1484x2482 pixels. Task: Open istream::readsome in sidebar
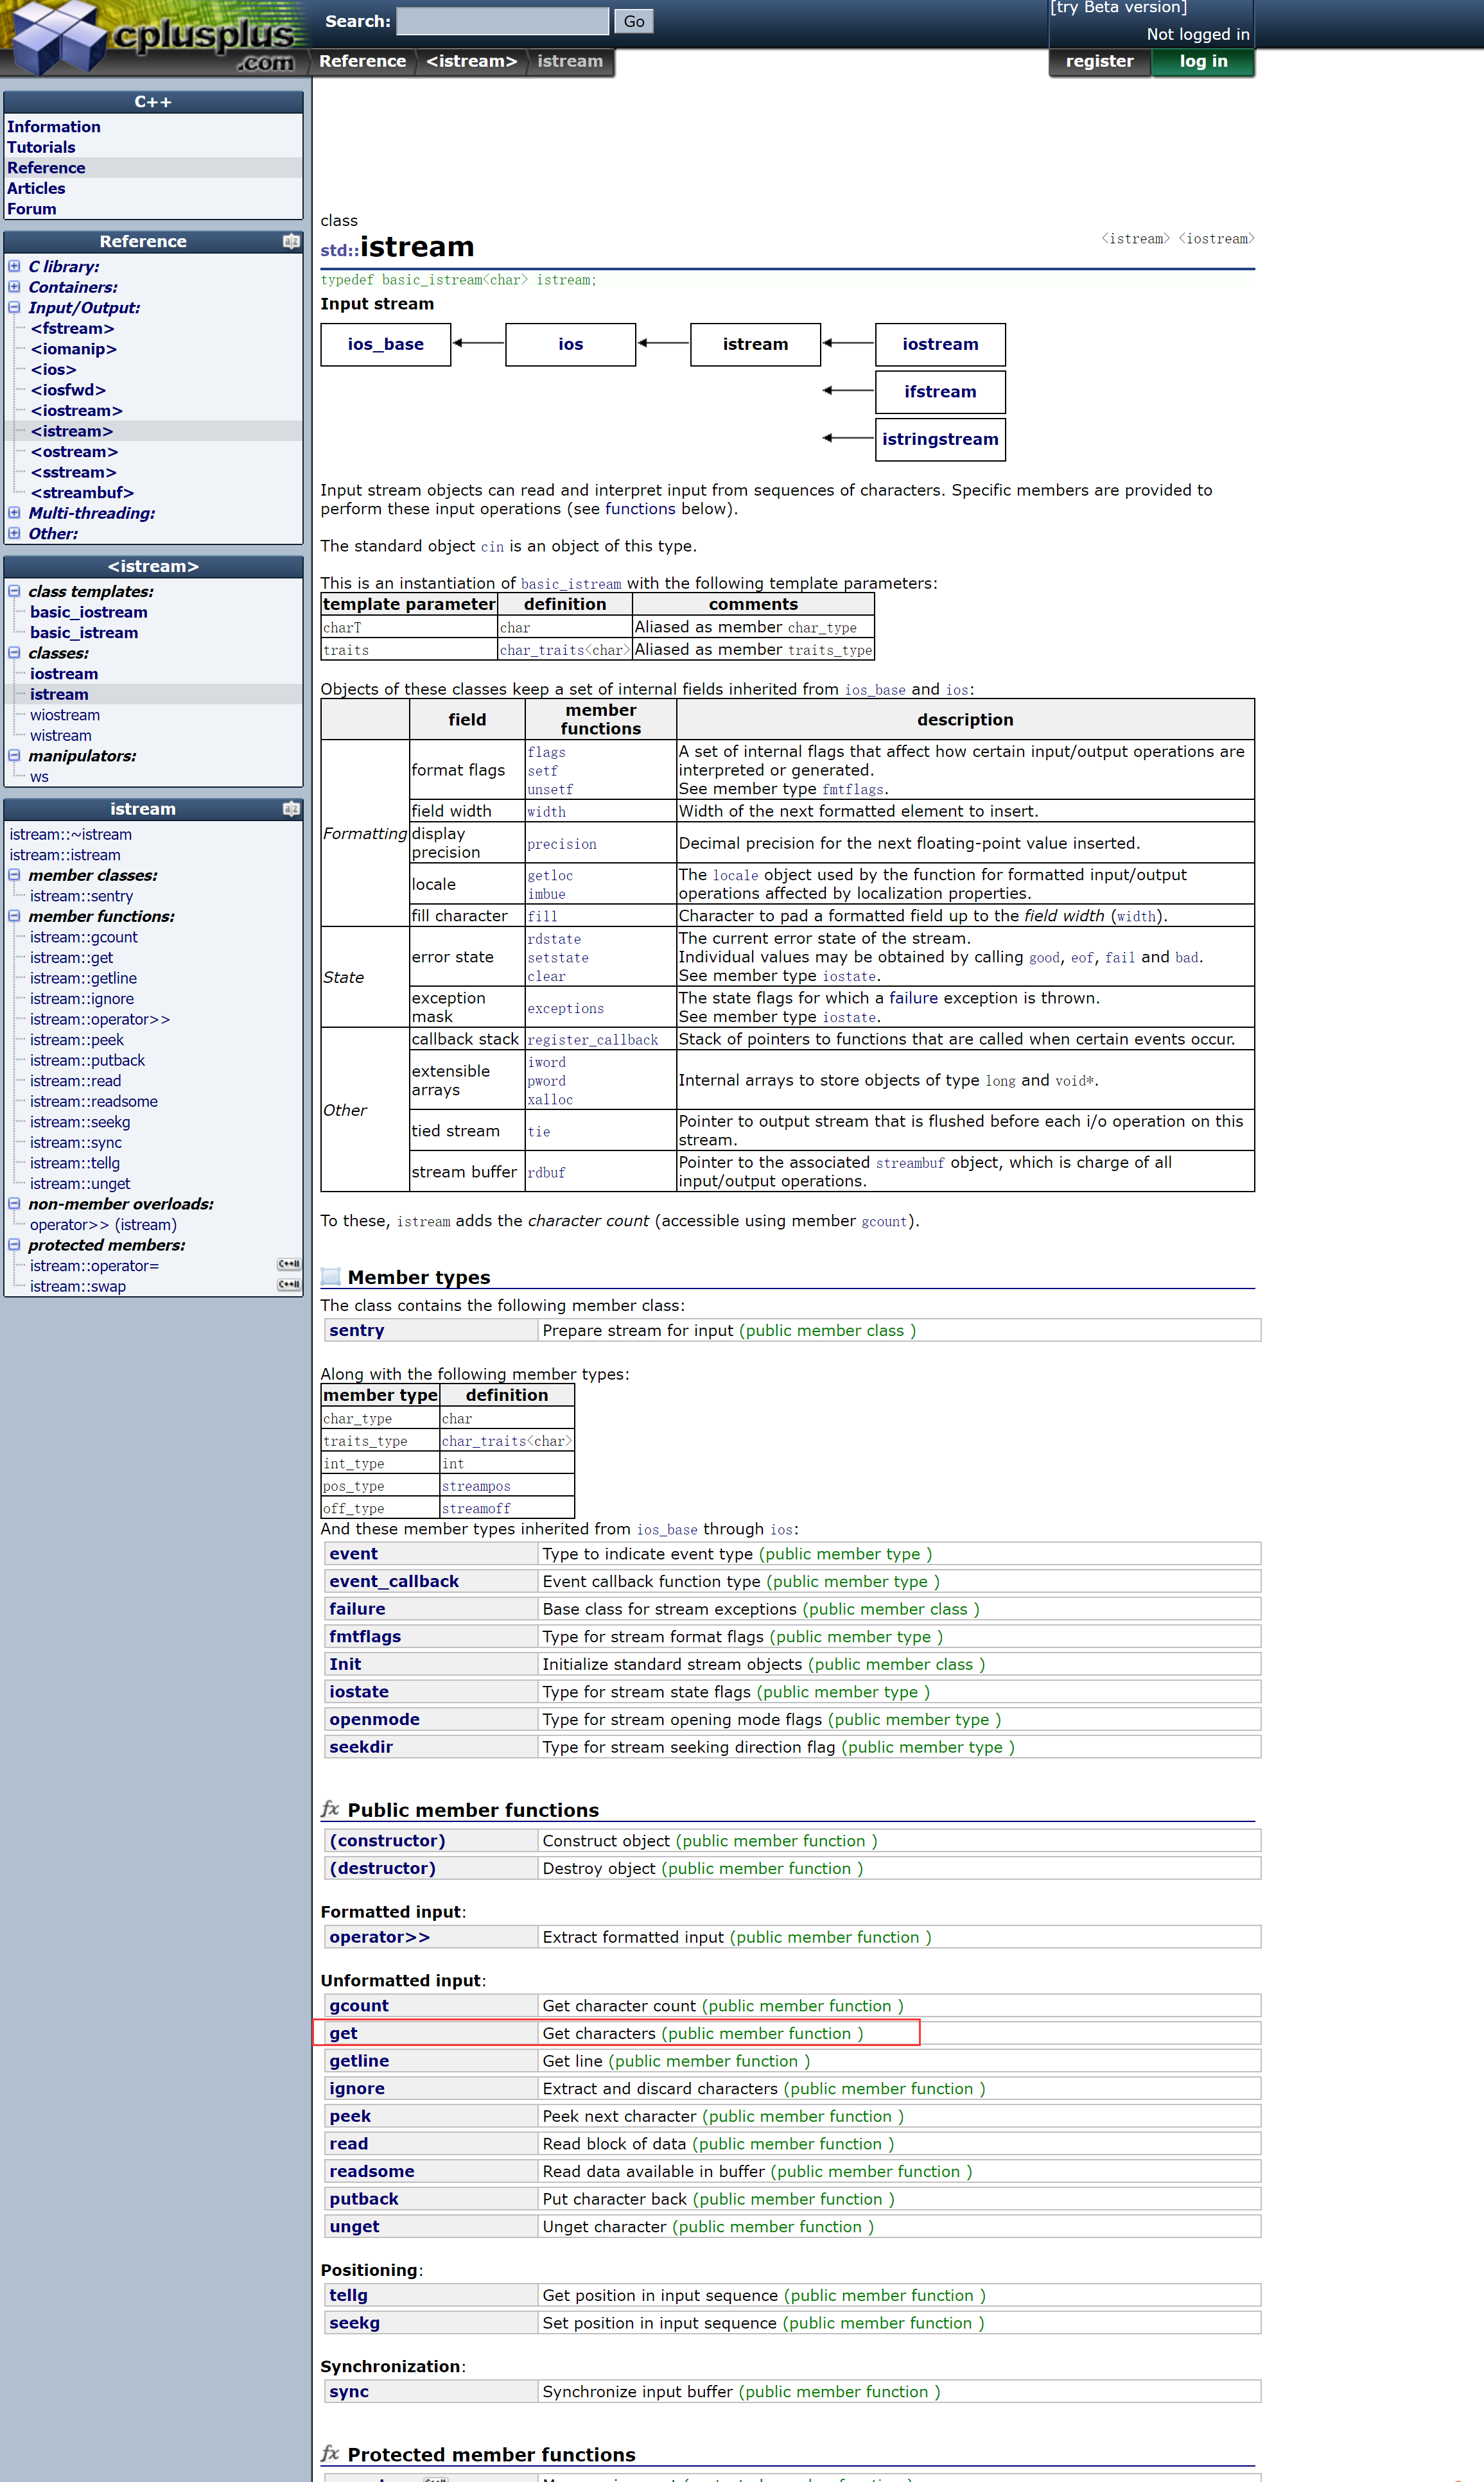pos(94,1100)
